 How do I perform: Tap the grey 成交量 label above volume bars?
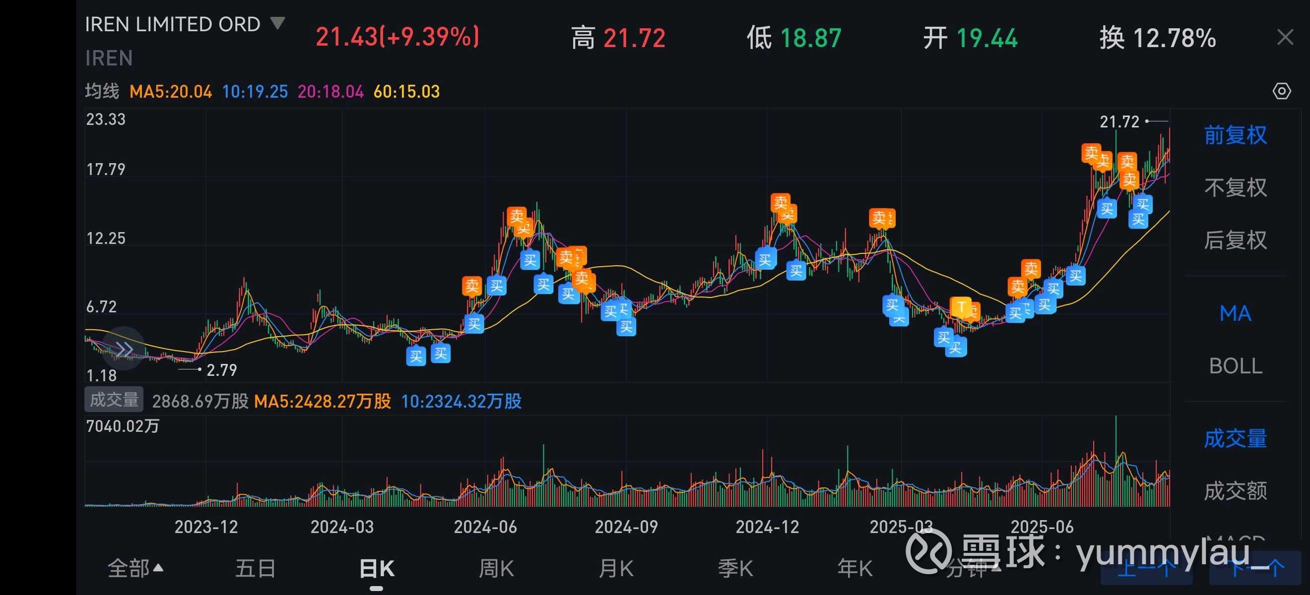click(x=114, y=400)
